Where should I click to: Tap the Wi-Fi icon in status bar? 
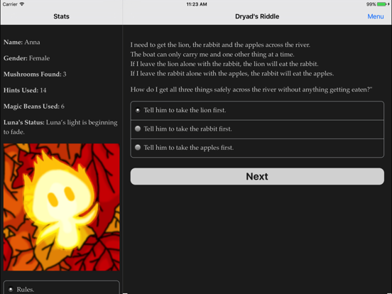coord(22,4)
